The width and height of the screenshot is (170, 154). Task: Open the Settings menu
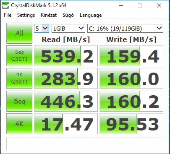pyautogui.click(x=26, y=15)
